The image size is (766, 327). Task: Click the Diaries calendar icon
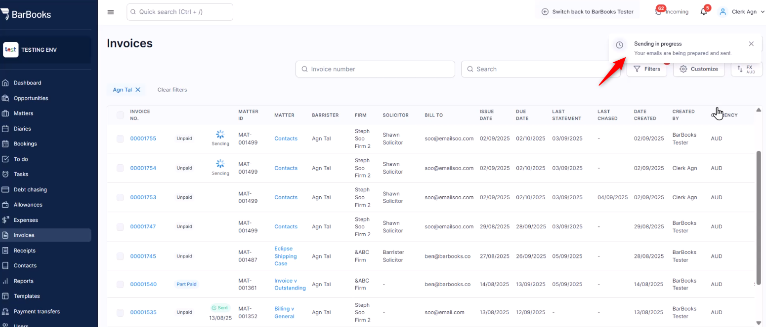click(x=5, y=129)
